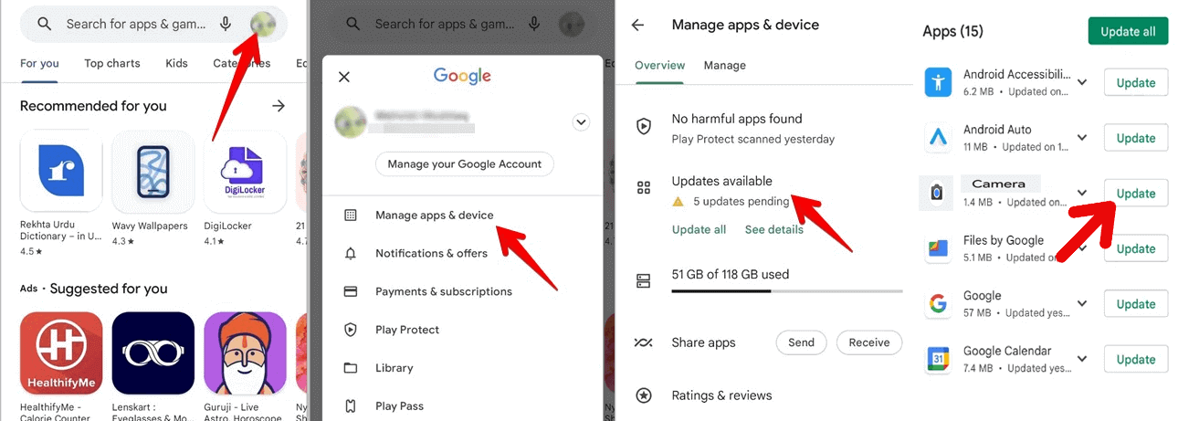Viewport: 1178px width, 421px height.
Task: Open the Rekhta Urdu Dictionary icon
Action: pyautogui.click(x=61, y=172)
